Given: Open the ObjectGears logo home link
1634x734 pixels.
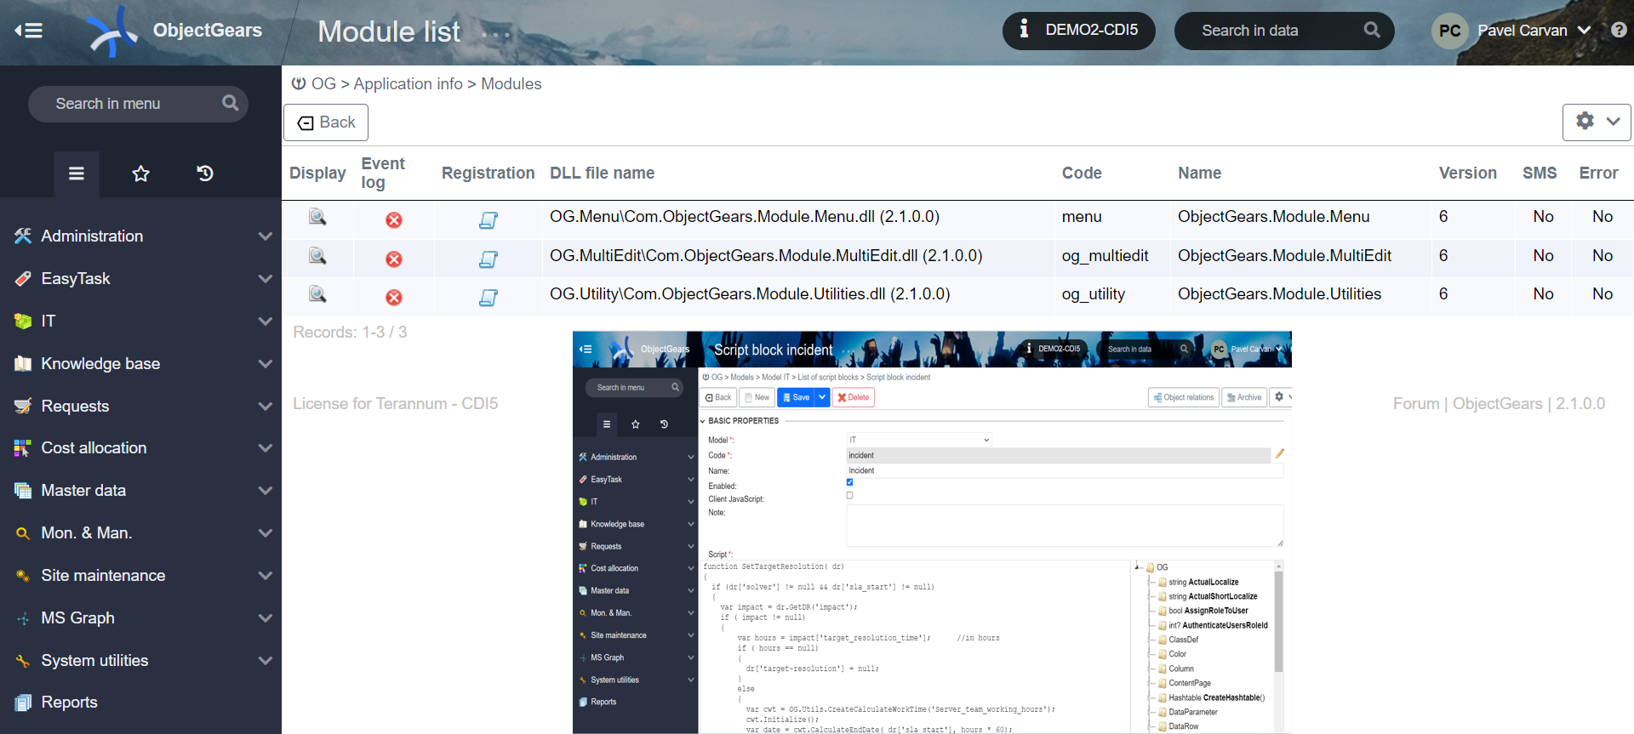Looking at the screenshot, I should [174, 31].
